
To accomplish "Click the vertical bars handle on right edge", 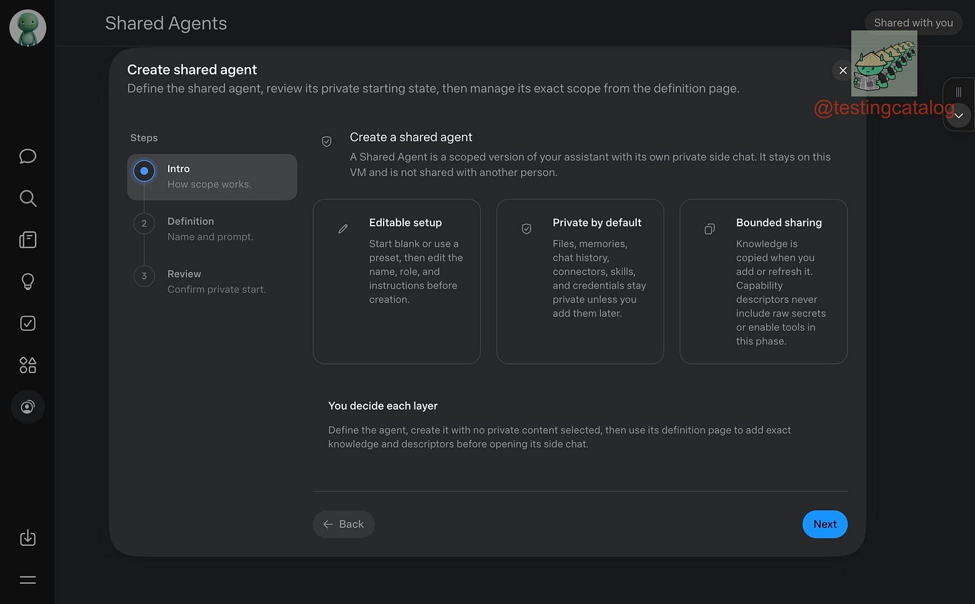I will [x=958, y=92].
